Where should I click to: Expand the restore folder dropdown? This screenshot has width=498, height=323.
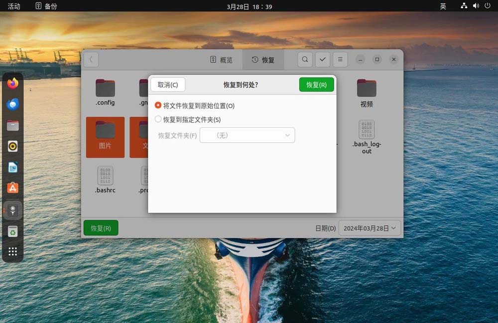pyautogui.click(x=247, y=135)
